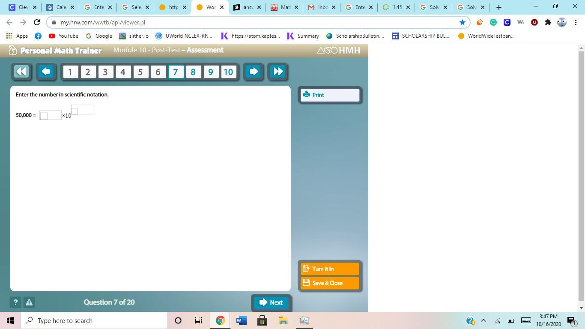Go to the previous question using the left arrow
This screenshot has height=329, width=585.
(x=46, y=72)
